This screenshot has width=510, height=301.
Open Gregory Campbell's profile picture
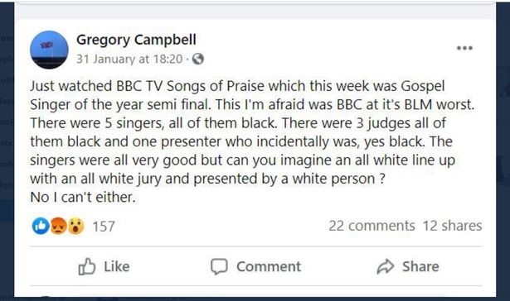(49, 50)
